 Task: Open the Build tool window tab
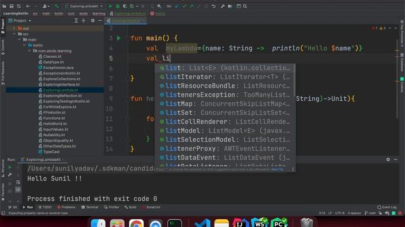pos(130,207)
